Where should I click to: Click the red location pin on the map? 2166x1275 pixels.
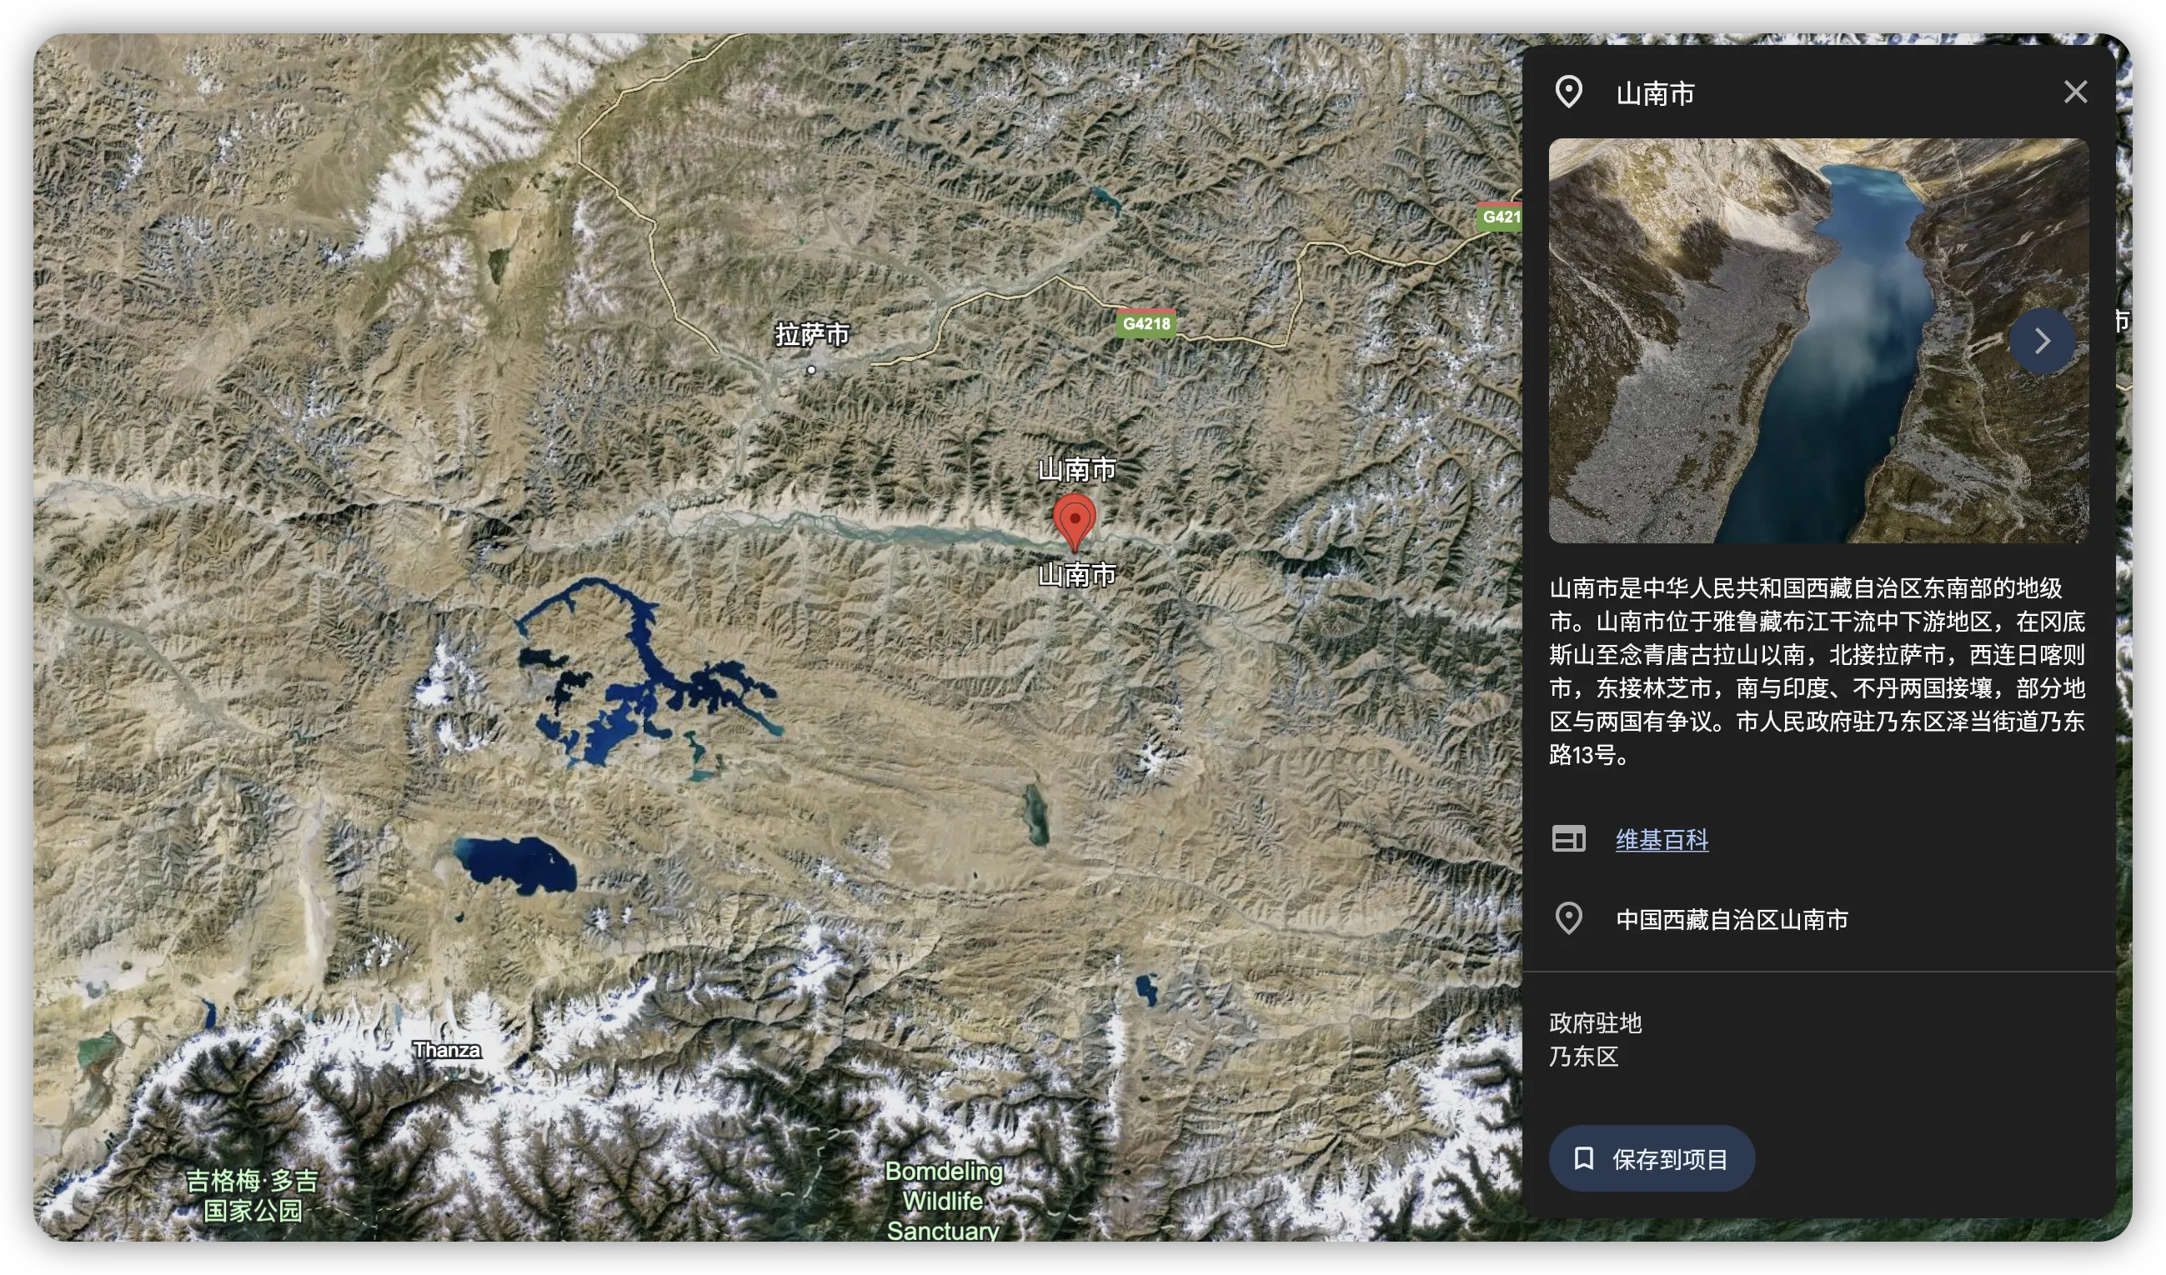tap(1075, 522)
